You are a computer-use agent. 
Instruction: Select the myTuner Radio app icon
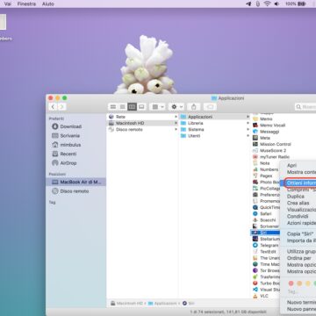pos(255,157)
